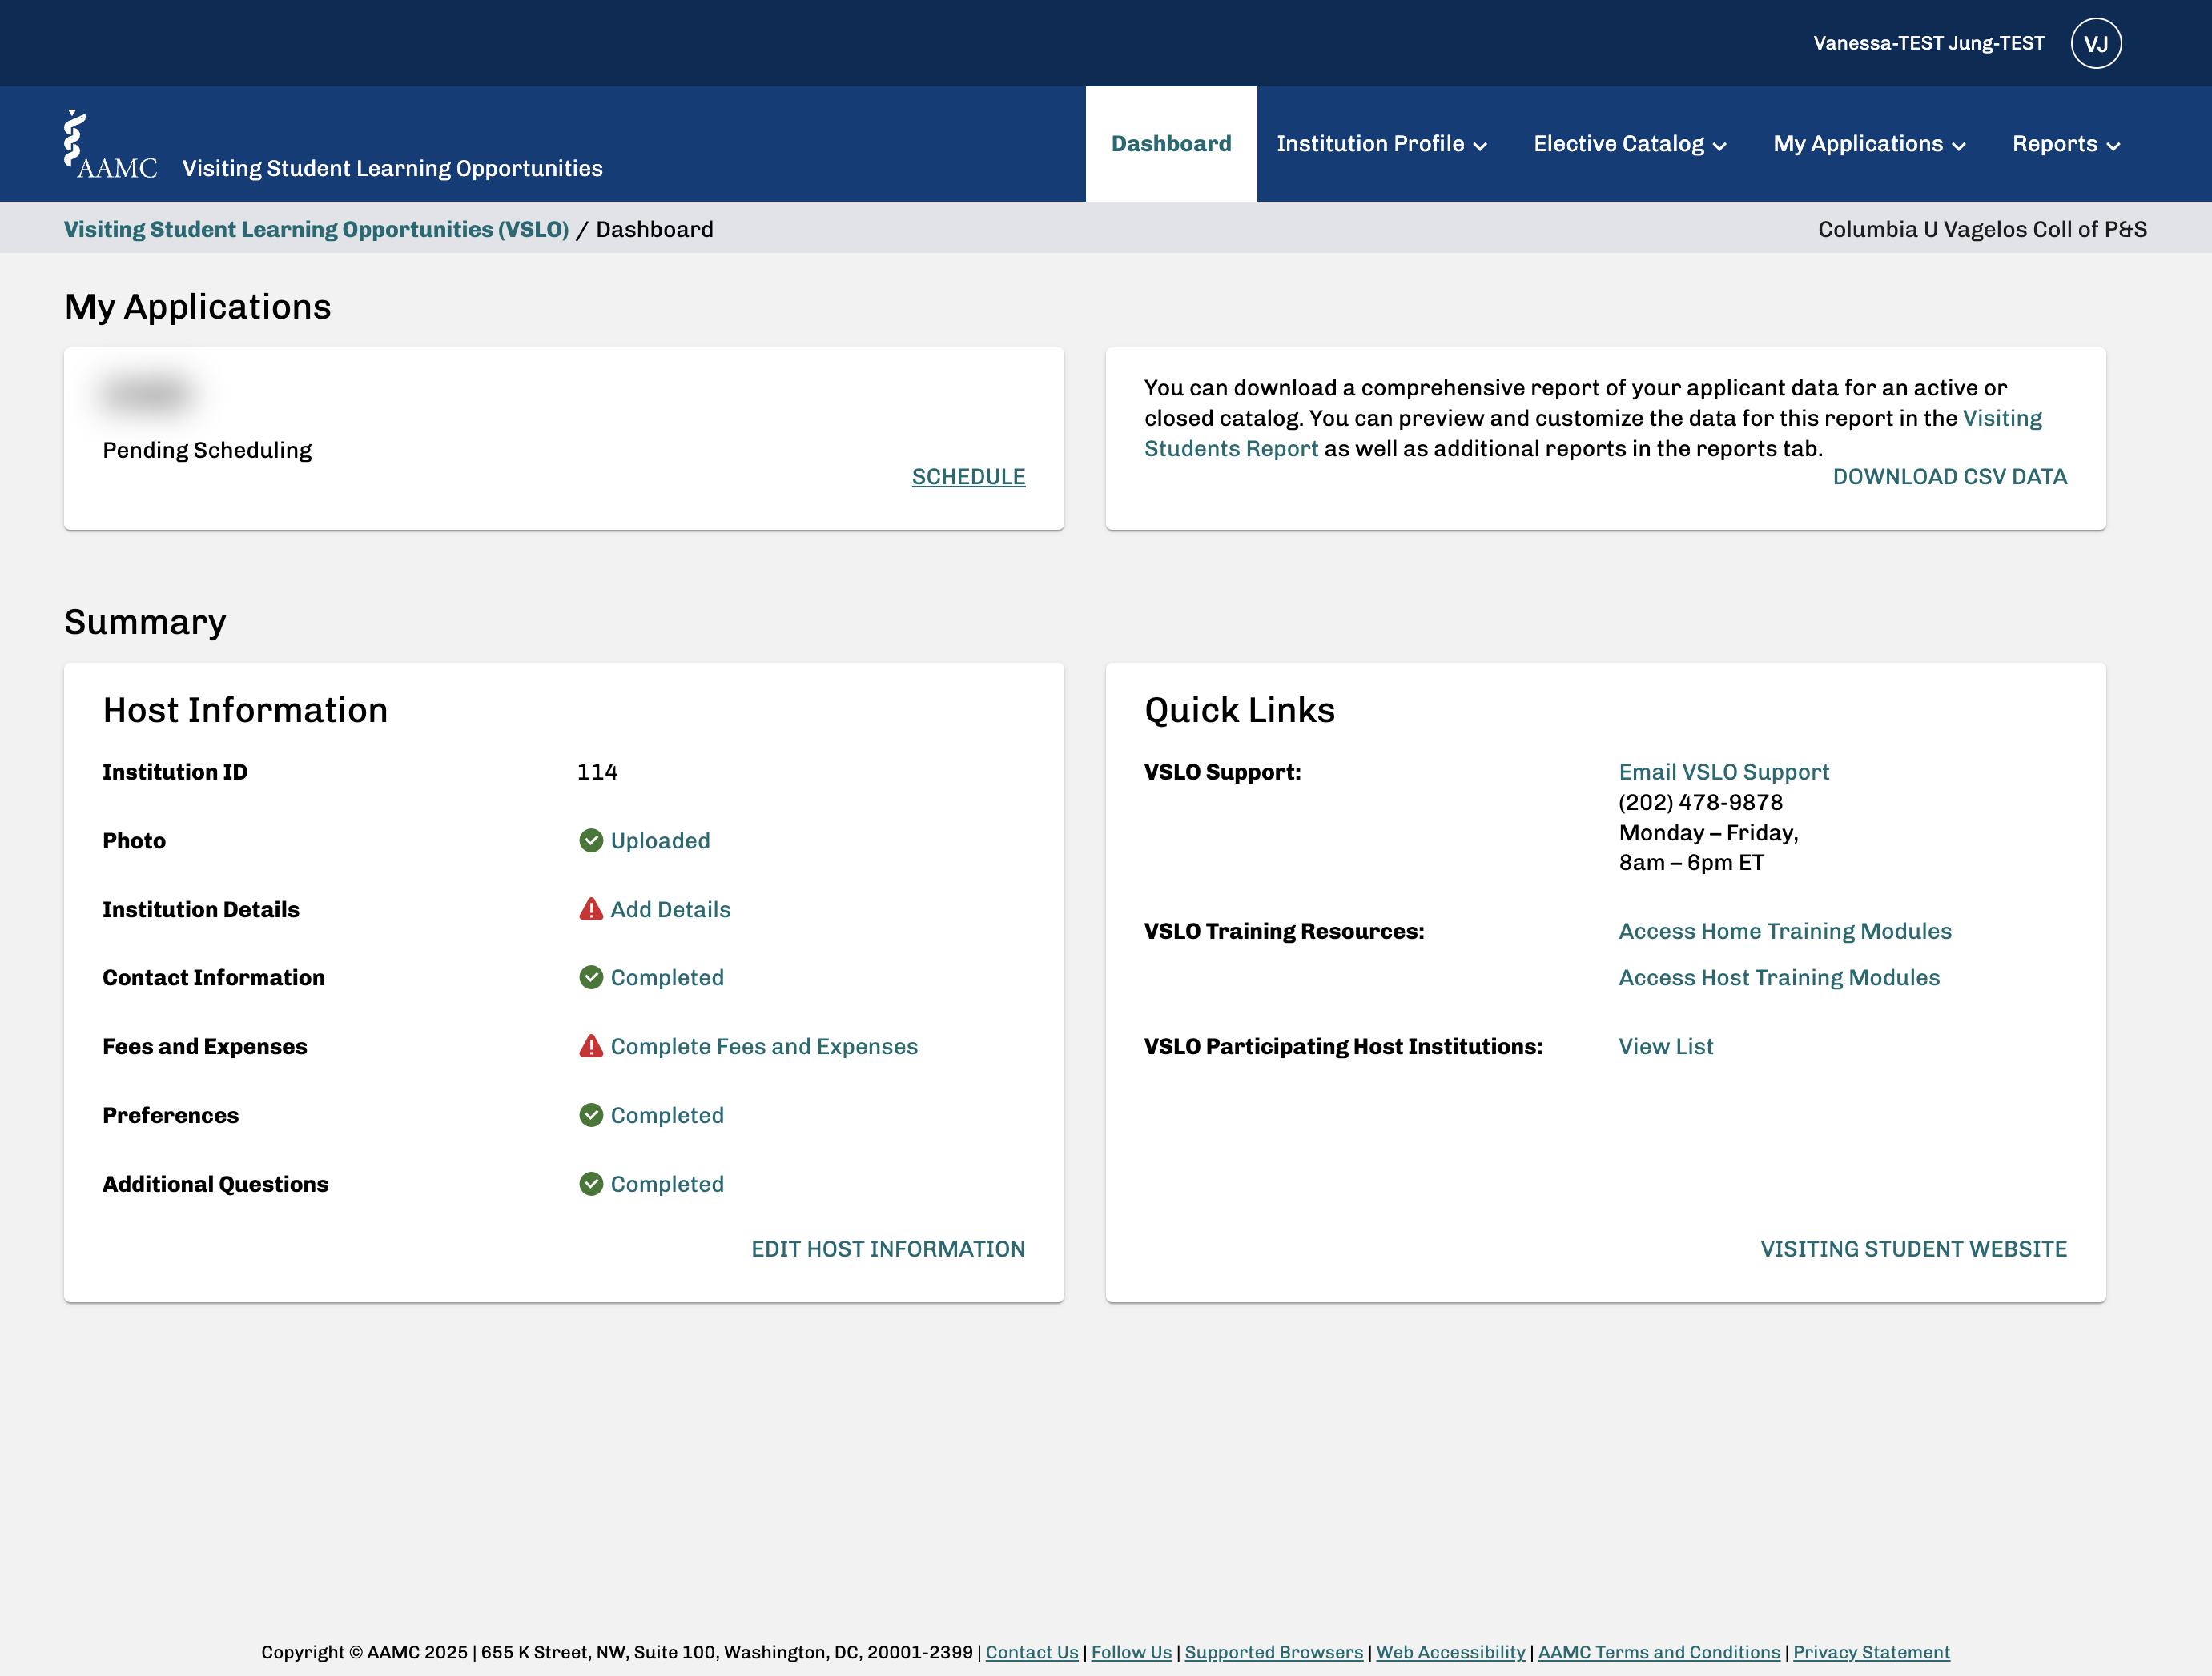Screen dimensions: 2212x1676
Task: Click Vanessa-TEST Jung-TEST user name
Action: point(1929,43)
